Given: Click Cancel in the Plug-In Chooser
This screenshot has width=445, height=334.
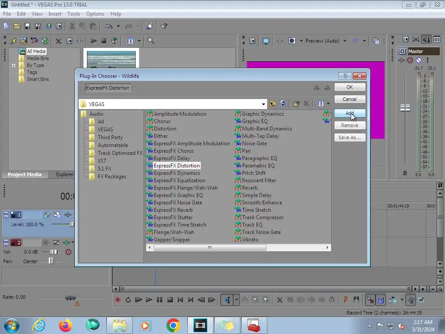Looking at the screenshot, I should [350, 99].
